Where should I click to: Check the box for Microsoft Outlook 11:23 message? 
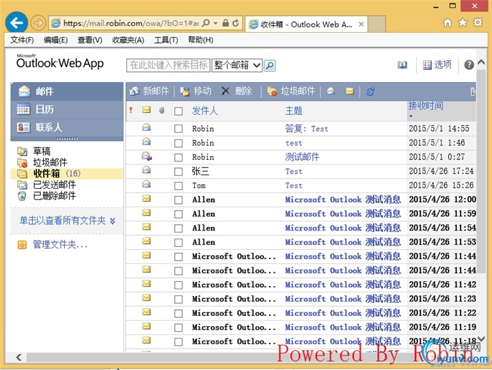178,300
